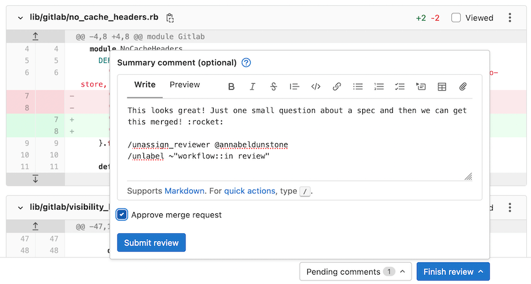The width and height of the screenshot is (531, 284).
Task: Apply strikethrough formatting
Action: [x=274, y=87]
